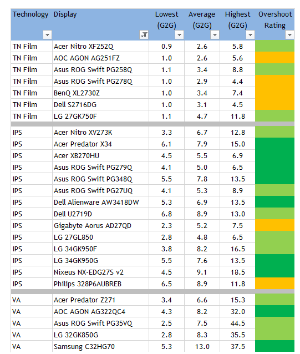Select the Acer Nitro XV273K cell
The image size is (300, 354).
click(100, 133)
